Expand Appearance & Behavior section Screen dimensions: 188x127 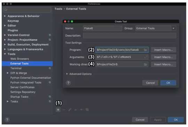(5, 16)
